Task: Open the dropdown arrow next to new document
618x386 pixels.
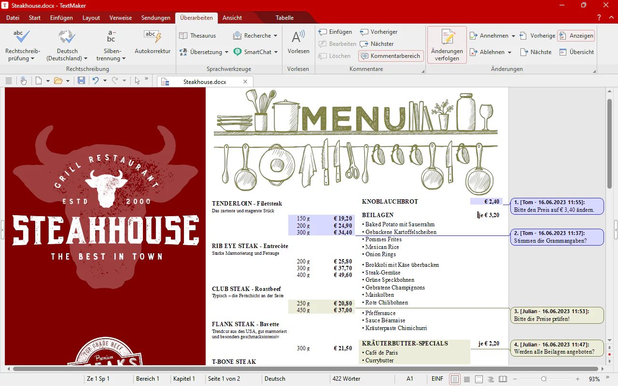Action: [x=48, y=81]
